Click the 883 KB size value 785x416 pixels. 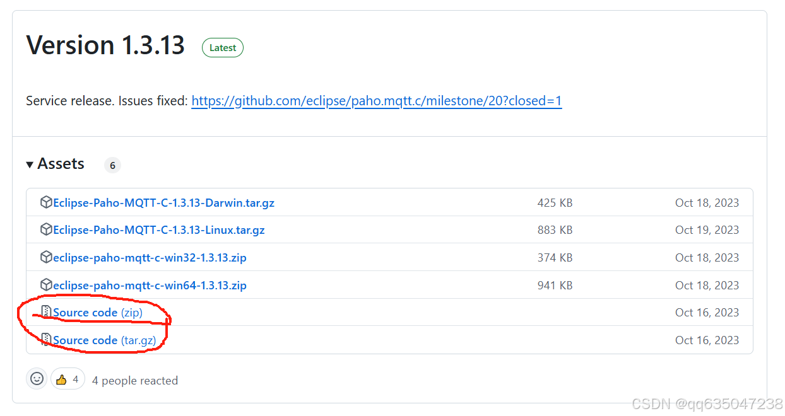tap(555, 230)
